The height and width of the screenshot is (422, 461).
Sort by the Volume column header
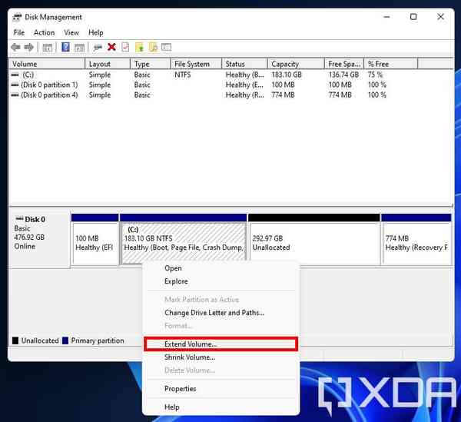pos(48,64)
